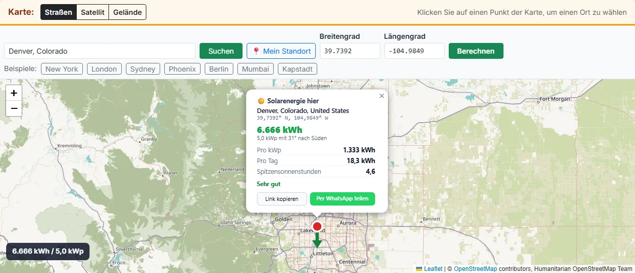Click the Idaho Springs map label
Image resolution: width=635 pixels, height=273 pixels.
tap(235, 223)
